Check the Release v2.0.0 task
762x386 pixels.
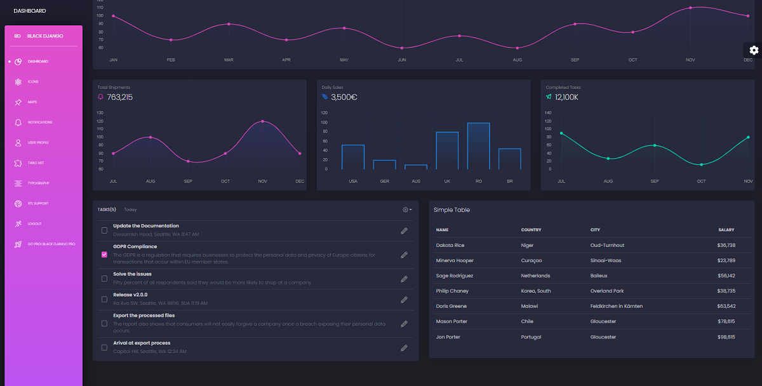tap(104, 298)
